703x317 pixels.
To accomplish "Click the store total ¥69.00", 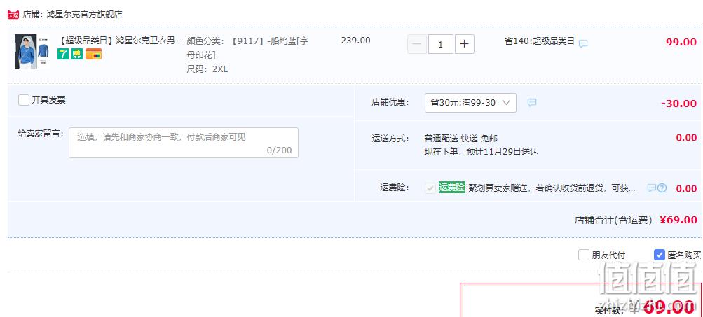I will (678, 220).
